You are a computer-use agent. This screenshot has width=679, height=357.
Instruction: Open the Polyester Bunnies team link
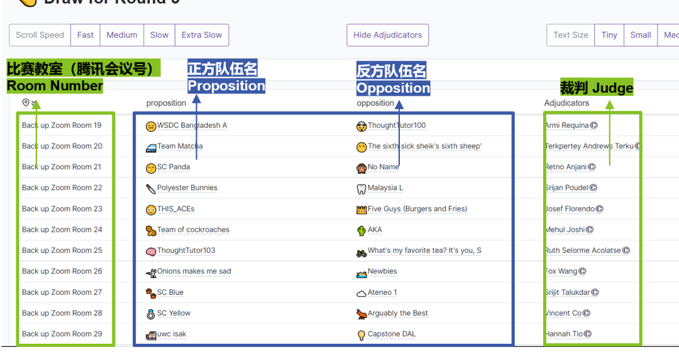point(187,188)
